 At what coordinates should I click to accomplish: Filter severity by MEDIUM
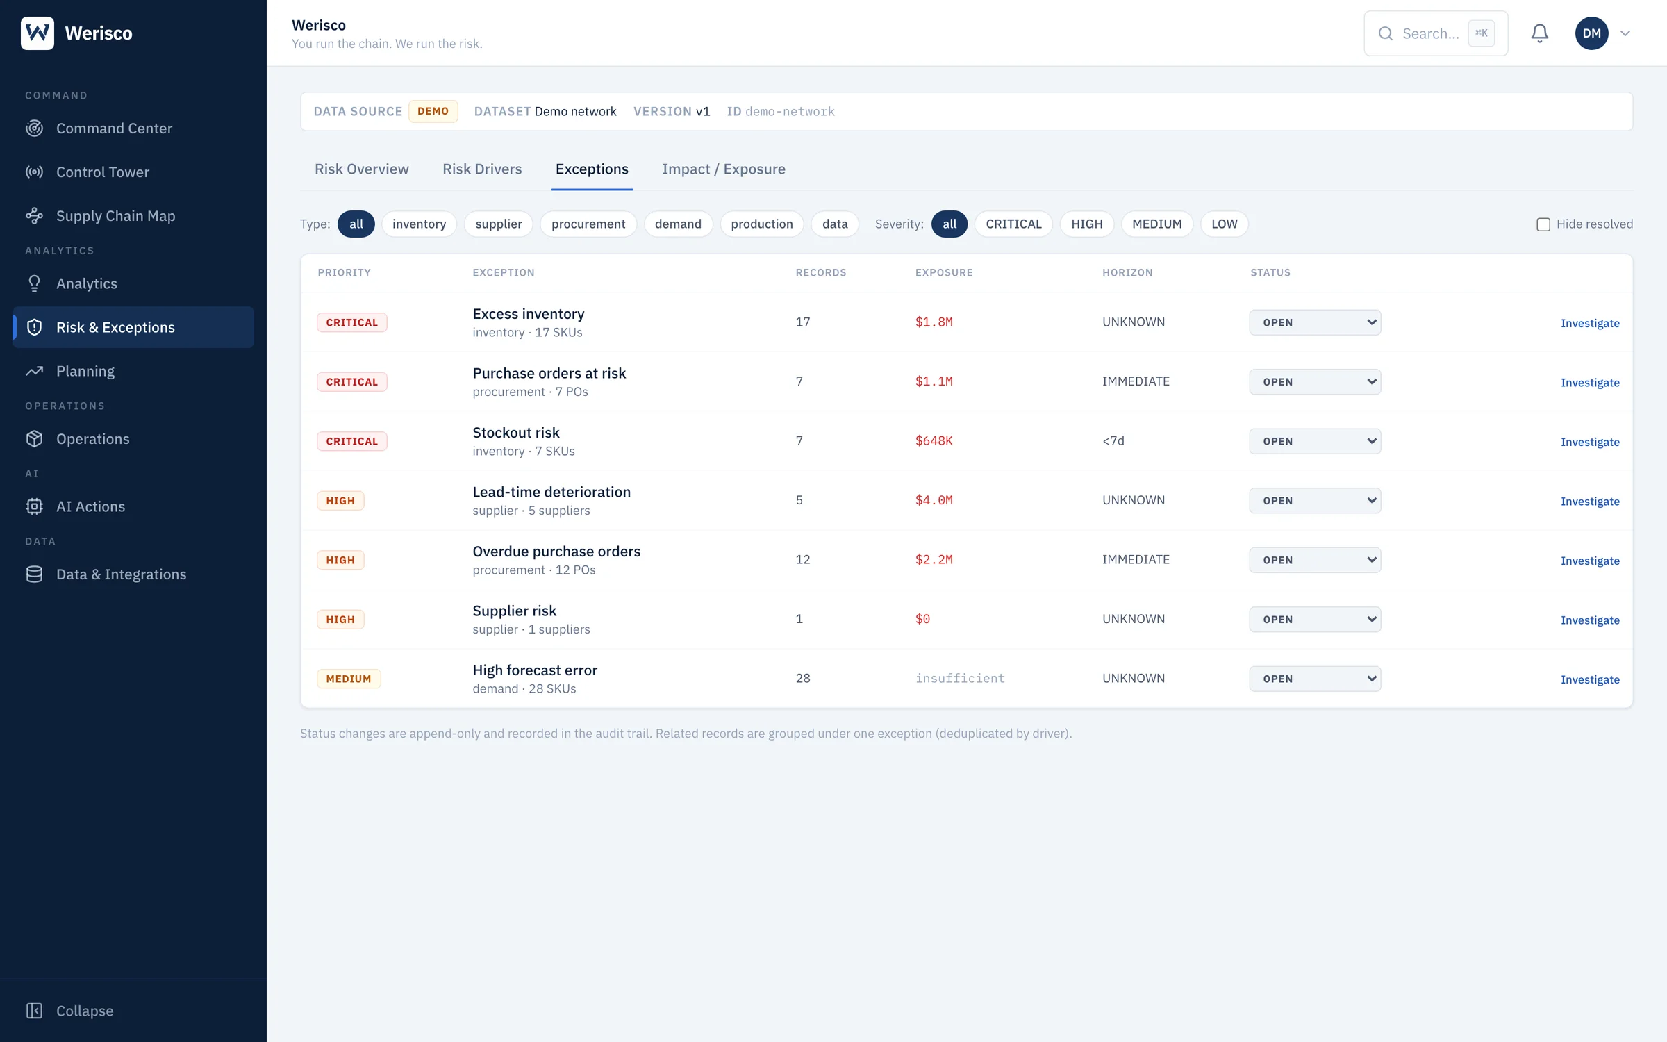(1157, 224)
